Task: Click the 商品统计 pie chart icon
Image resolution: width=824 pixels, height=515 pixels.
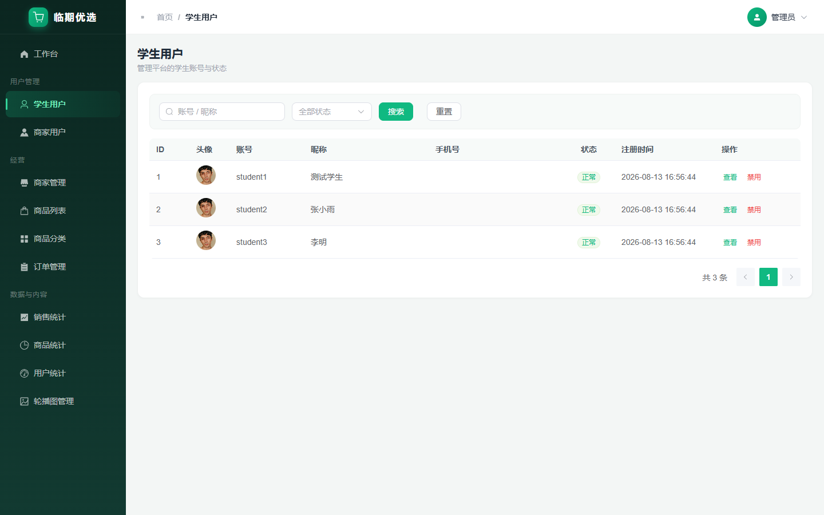Action: [24, 345]
